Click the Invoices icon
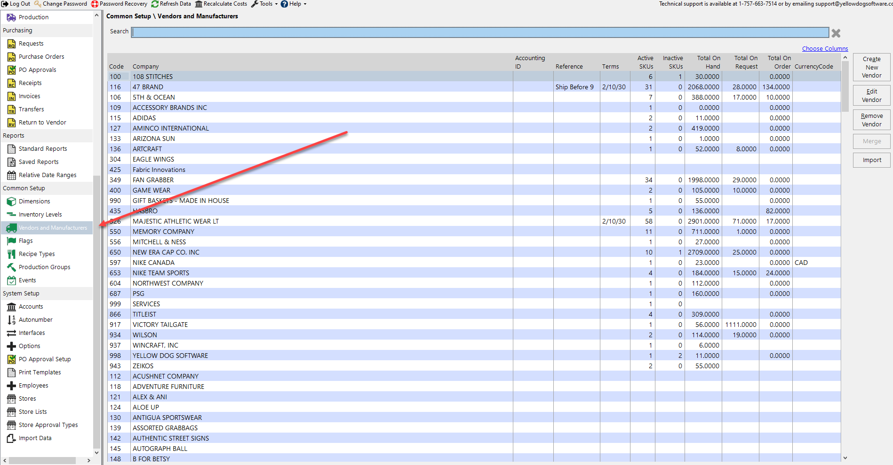 (11, 96)
